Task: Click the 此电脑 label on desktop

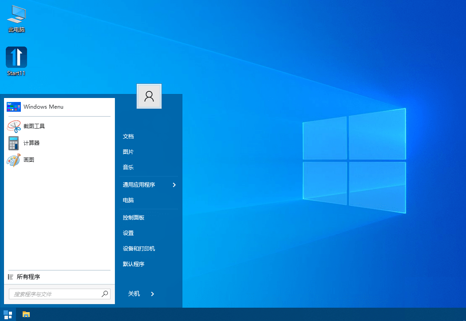Action: click(16, 30)
